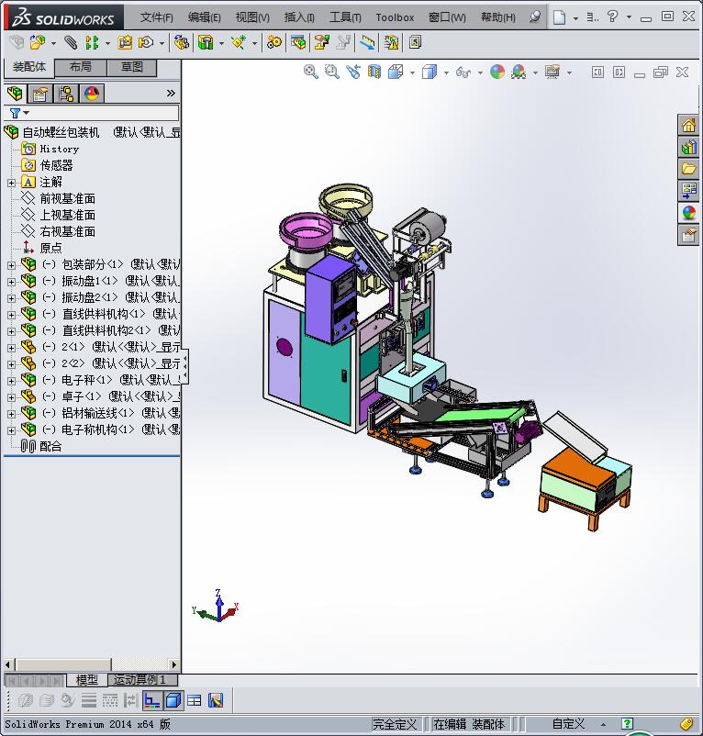Click the View Settings monitor icon
This screenshot has height=736, width=703.
pyautogui.click(x=552, y=72)
